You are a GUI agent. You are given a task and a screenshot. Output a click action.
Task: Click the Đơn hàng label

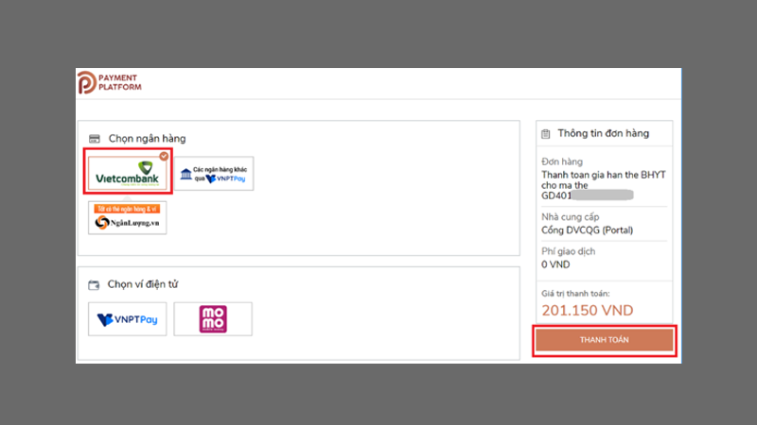562,161
